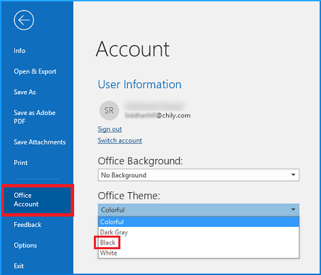Go to the Print page
Viewport: 321px width, 275px height.
(x=20, y=163)
